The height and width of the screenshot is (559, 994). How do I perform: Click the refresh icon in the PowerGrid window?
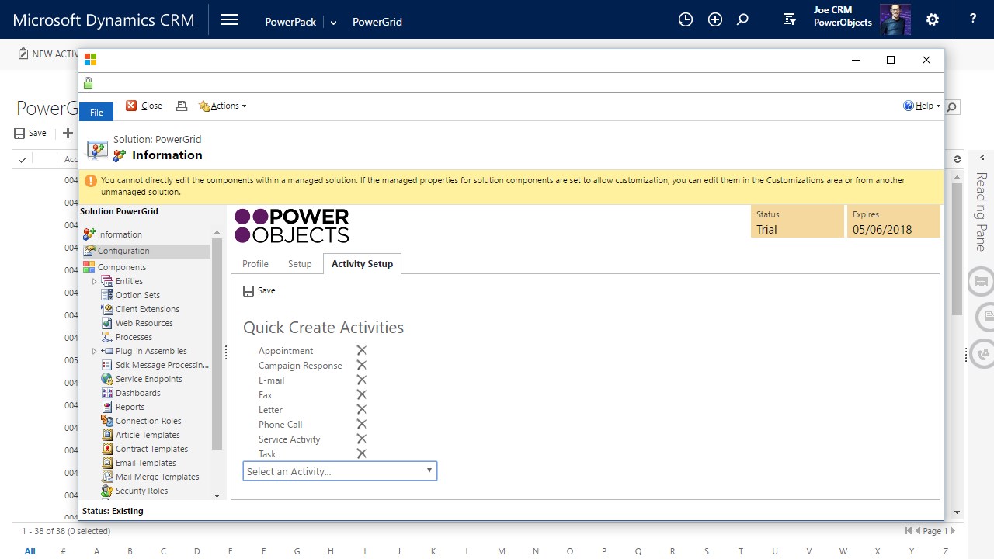[958, 159]
